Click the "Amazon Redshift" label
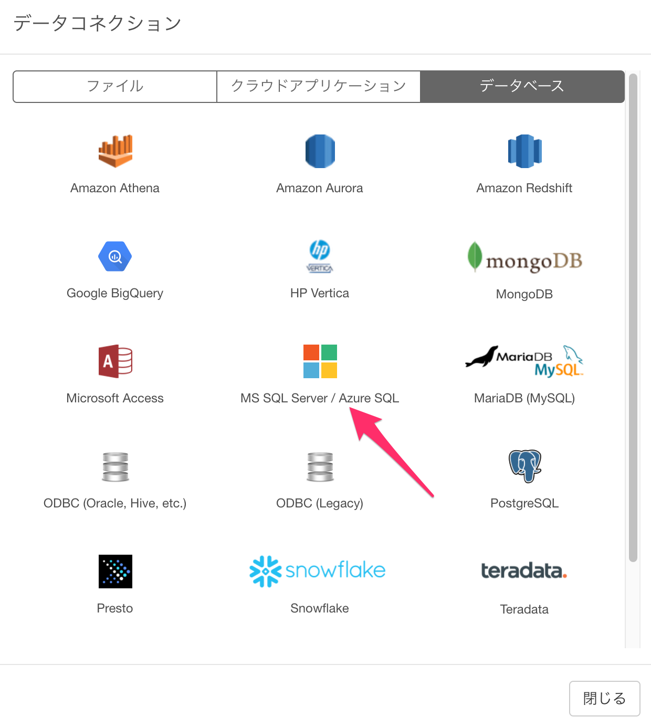Image resolution: width=651 pixels, height=727 pixels. coord(524,188)
